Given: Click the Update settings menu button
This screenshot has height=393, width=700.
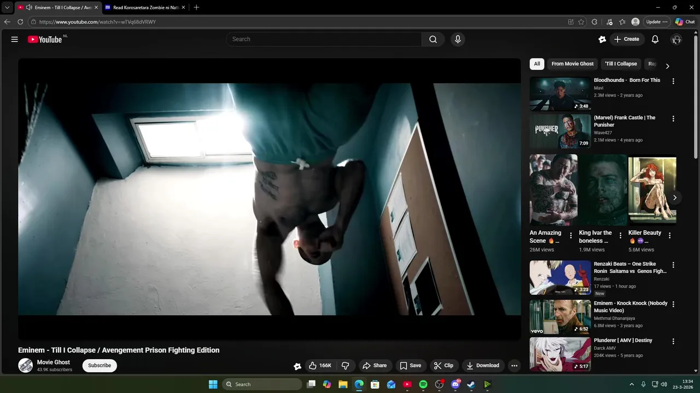Looking at the screenshot, I should [657, 22].
